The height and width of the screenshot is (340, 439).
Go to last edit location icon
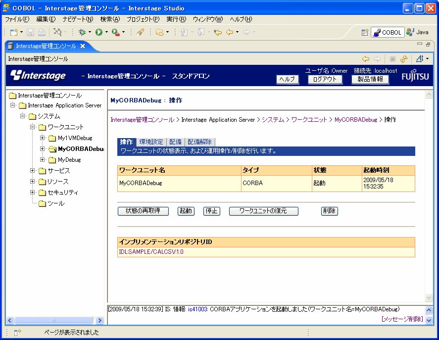[218, 33]
